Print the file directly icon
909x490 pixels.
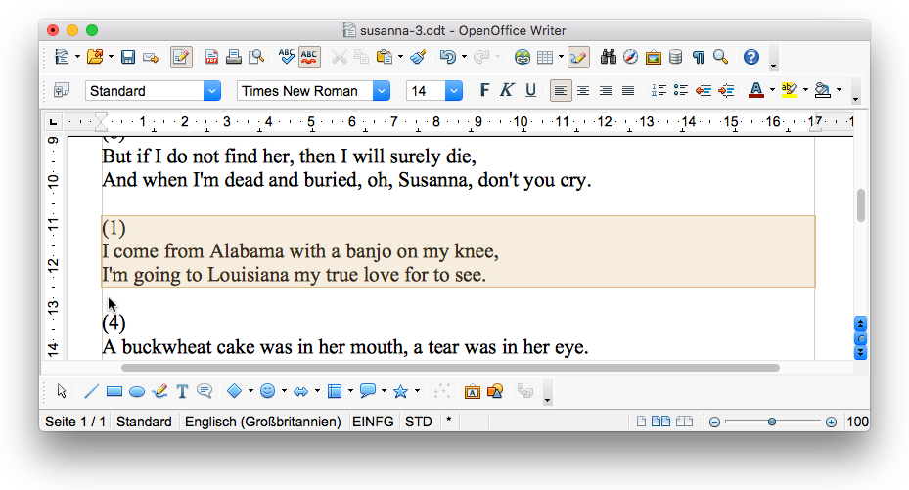coord(234,57)
